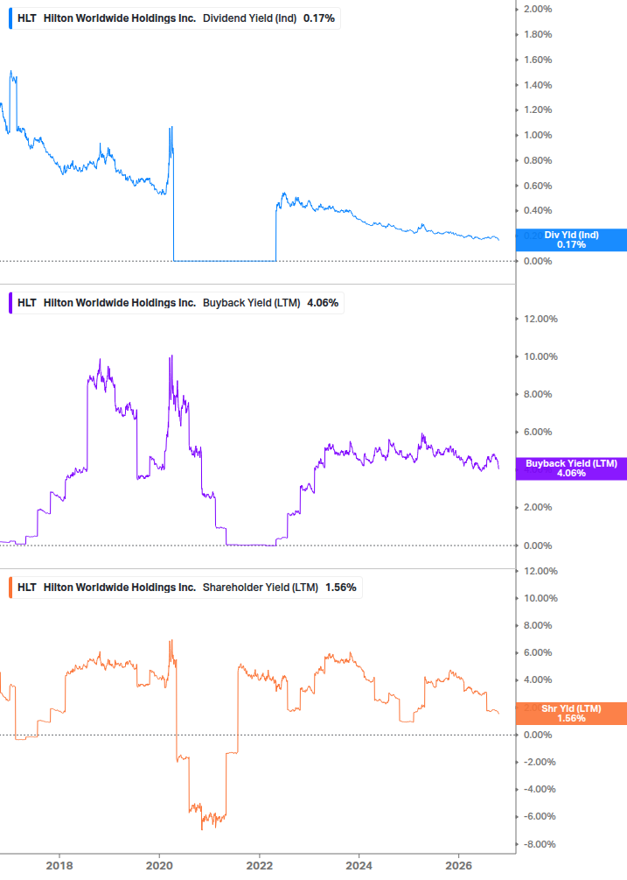This screenshot has height=880, width=627.
Task: Click the HLT Buyback Yield legend label
Action: [x=177, y=303]
